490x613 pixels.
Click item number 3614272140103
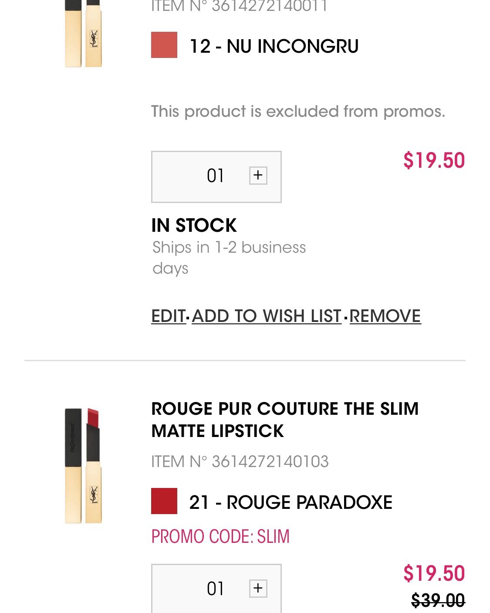(x=240, y=461)
